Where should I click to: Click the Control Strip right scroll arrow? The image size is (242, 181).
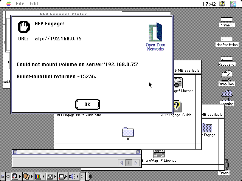tap(82, 176)
